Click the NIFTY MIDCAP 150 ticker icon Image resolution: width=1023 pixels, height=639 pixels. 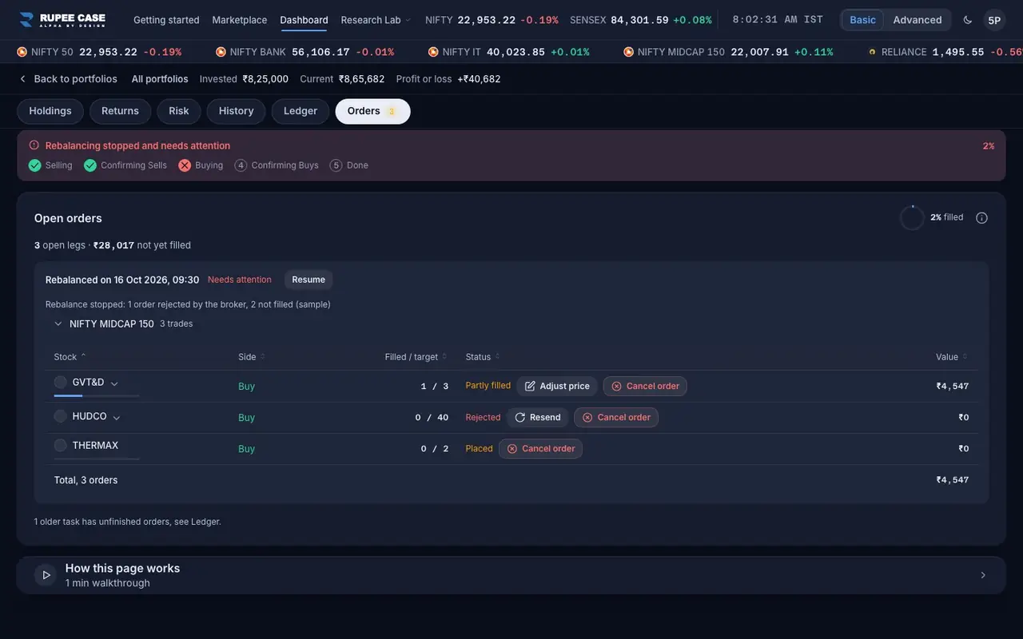coord(628,52)
